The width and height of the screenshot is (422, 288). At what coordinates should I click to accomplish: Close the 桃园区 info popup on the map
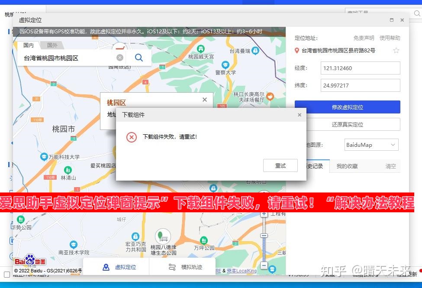tap(205, 100)
